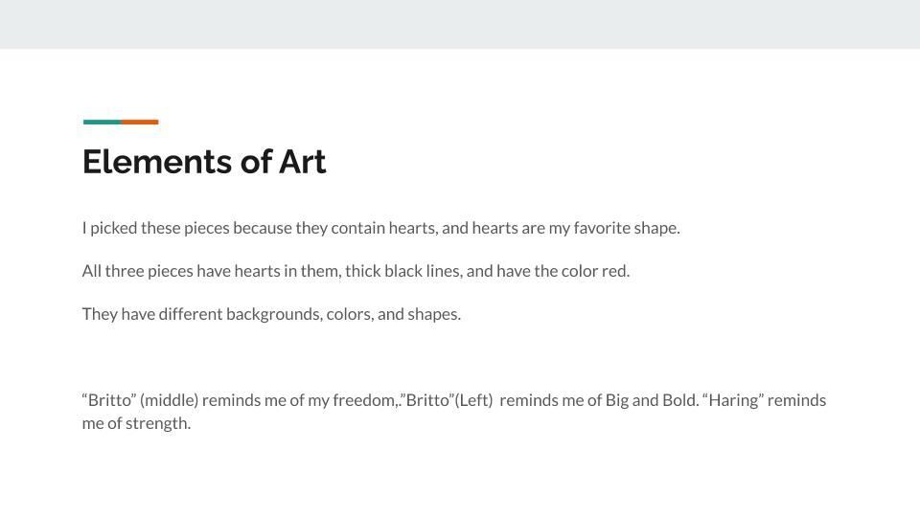
Task: Click the sentence starting "They have different backgrounds"
Action: point(271,314)
